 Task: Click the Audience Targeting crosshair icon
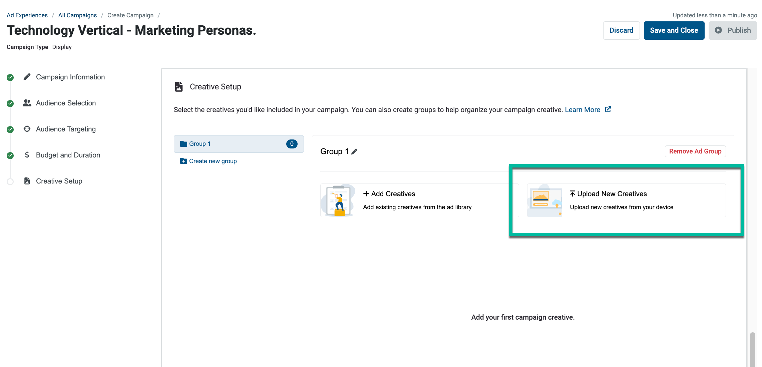[27, 129]
